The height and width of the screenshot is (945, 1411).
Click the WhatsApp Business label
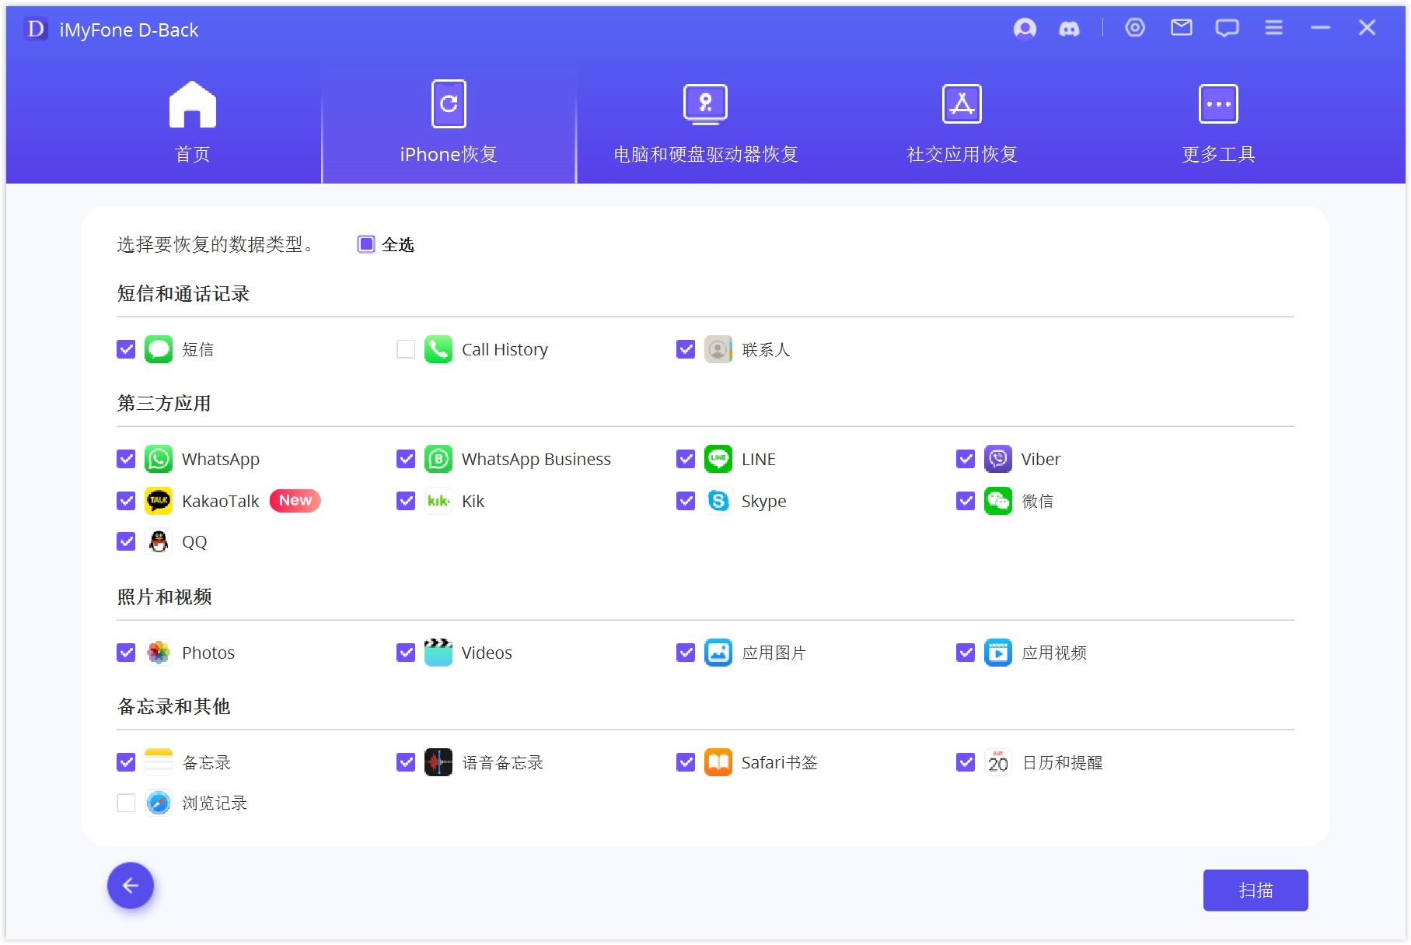point(536,459)
